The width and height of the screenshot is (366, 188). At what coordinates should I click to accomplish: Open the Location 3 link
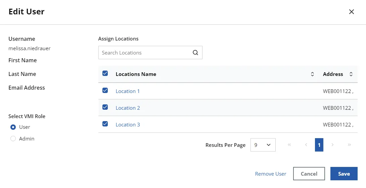click(x=128, y=125)
